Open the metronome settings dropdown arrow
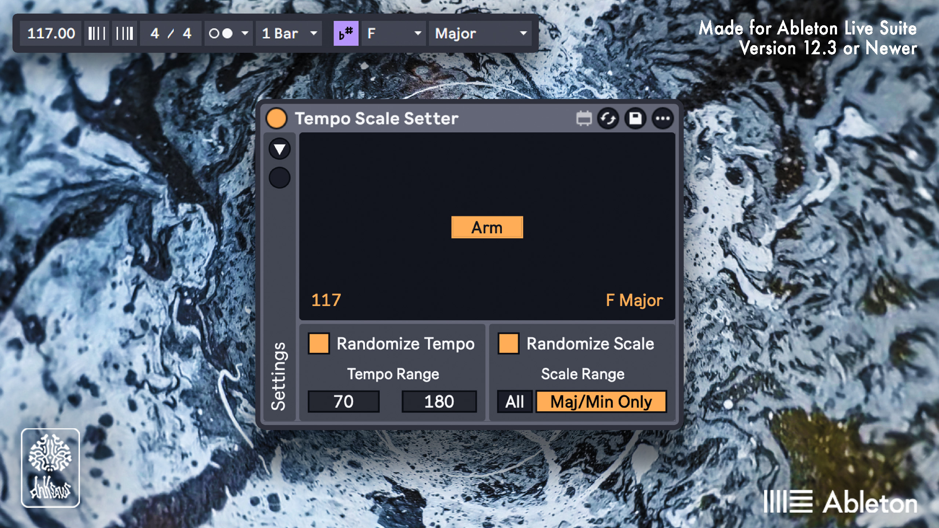The height and width of the screenshot is (528, 939). click(245, 33)
